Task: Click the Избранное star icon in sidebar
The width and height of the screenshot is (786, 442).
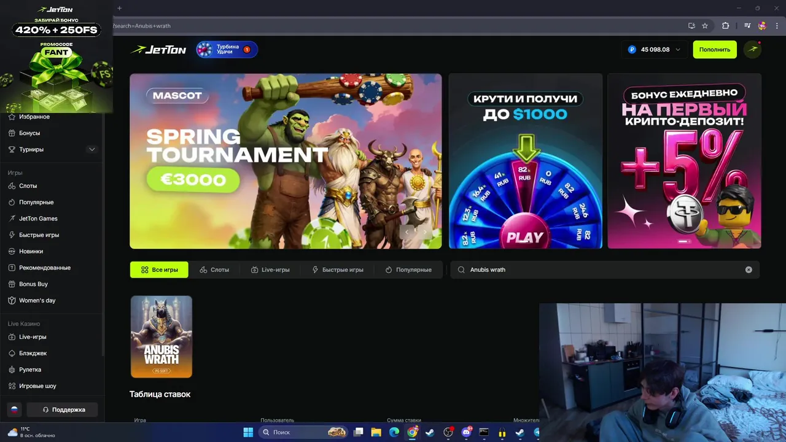Action: tap(12, 117)
